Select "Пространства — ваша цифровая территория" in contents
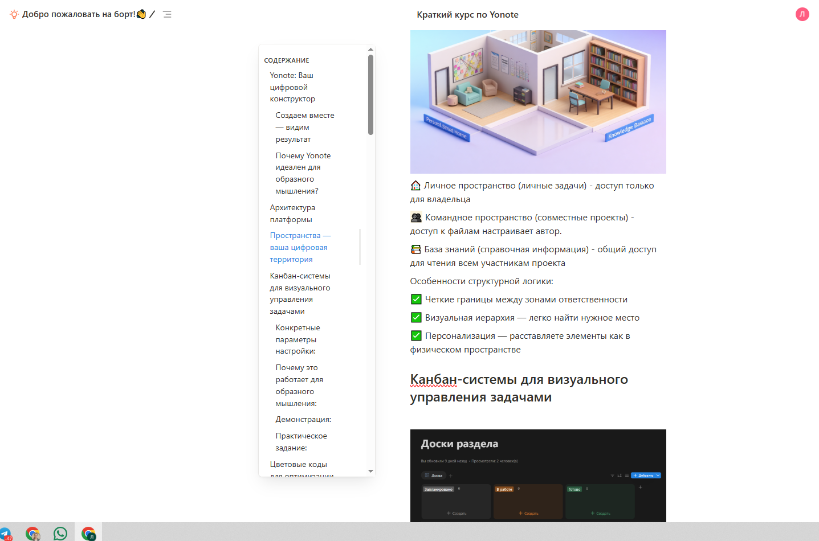 300,247
